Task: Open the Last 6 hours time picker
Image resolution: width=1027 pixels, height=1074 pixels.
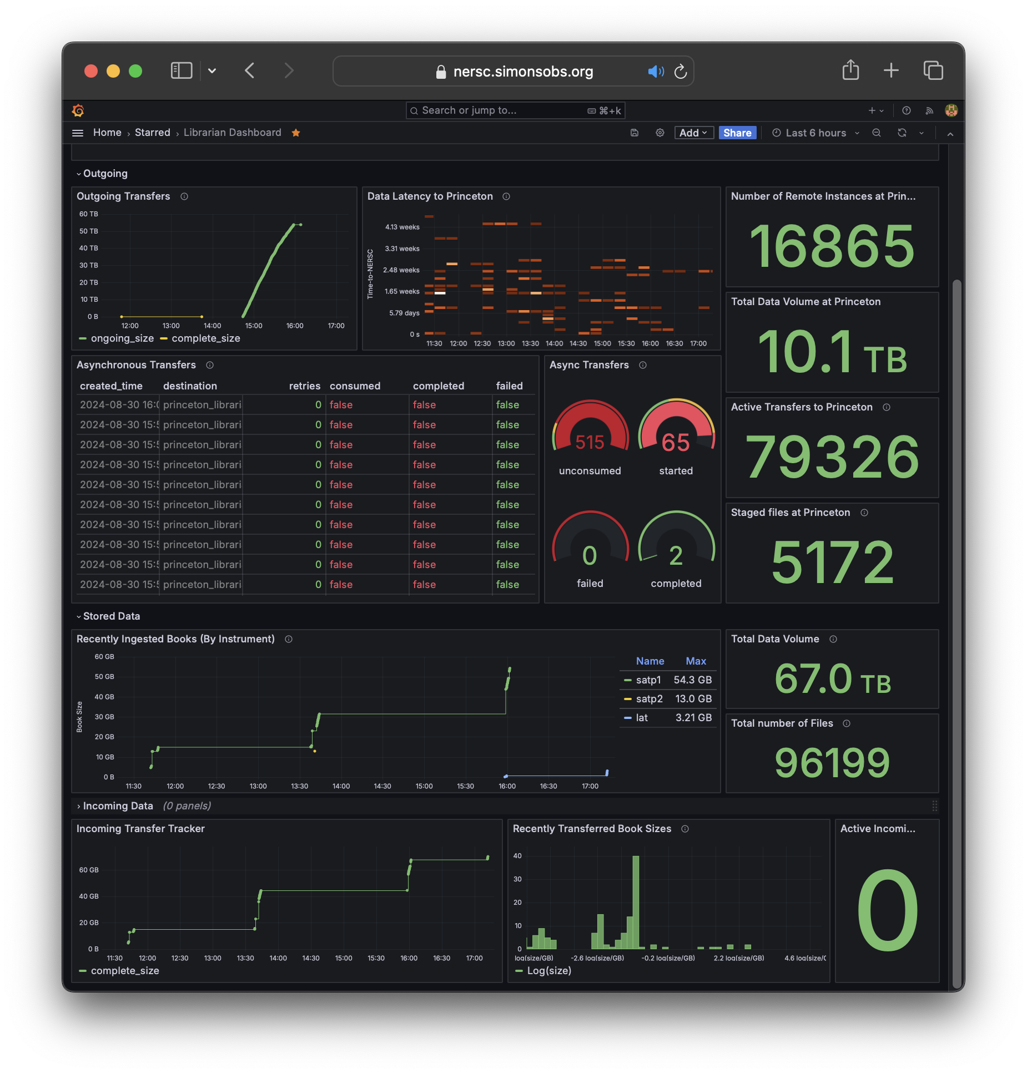Action: click(x=816, y=133)
